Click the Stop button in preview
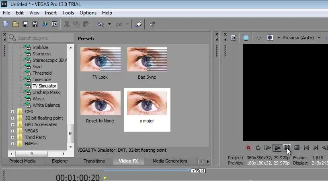 point(297,148)
